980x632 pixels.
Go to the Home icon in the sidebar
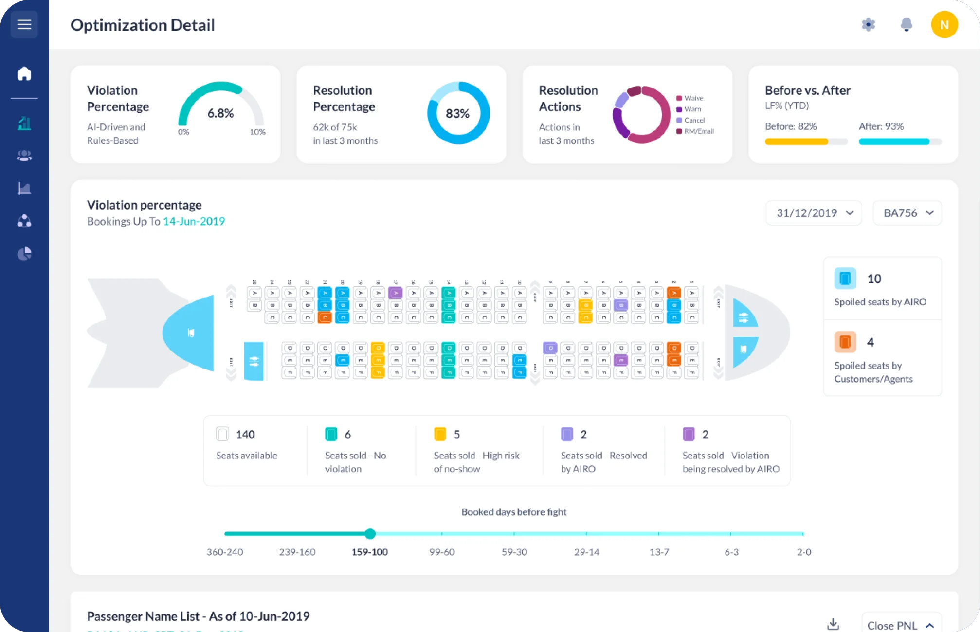tap(24, 73)
